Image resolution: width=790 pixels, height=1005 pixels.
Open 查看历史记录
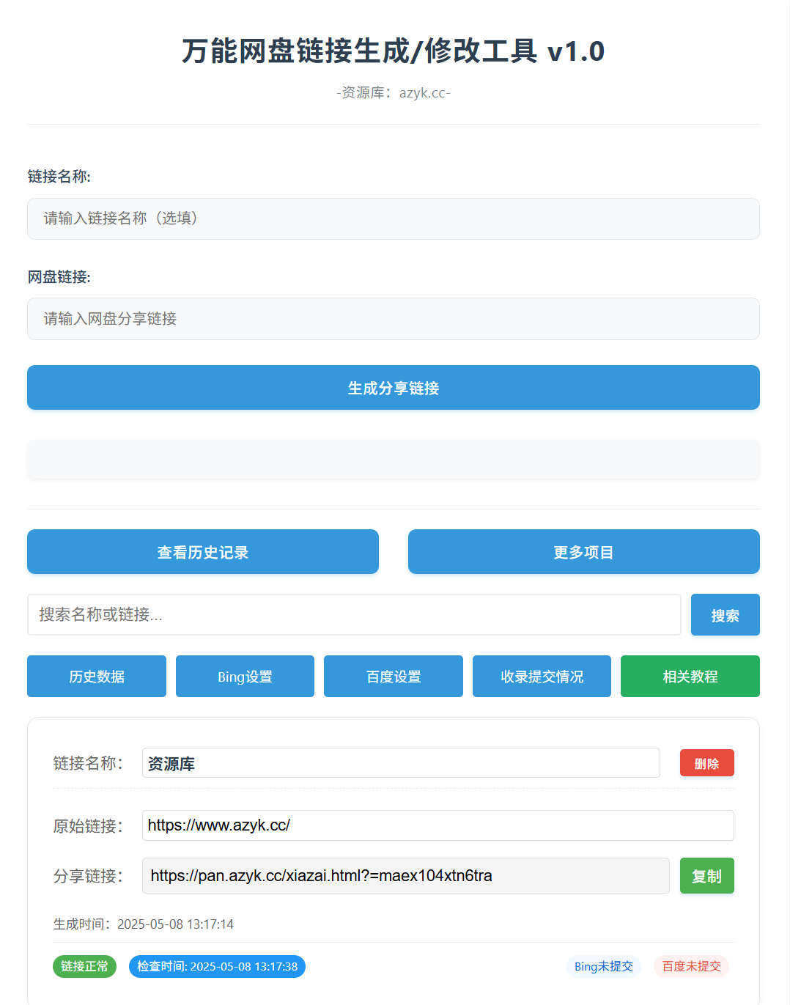[x=203, y=552]
